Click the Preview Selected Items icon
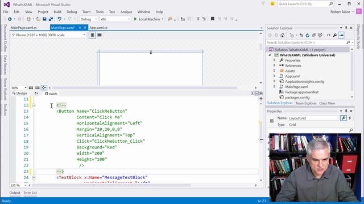This screenshot has height=204, width=364. (x=341, y=35)
